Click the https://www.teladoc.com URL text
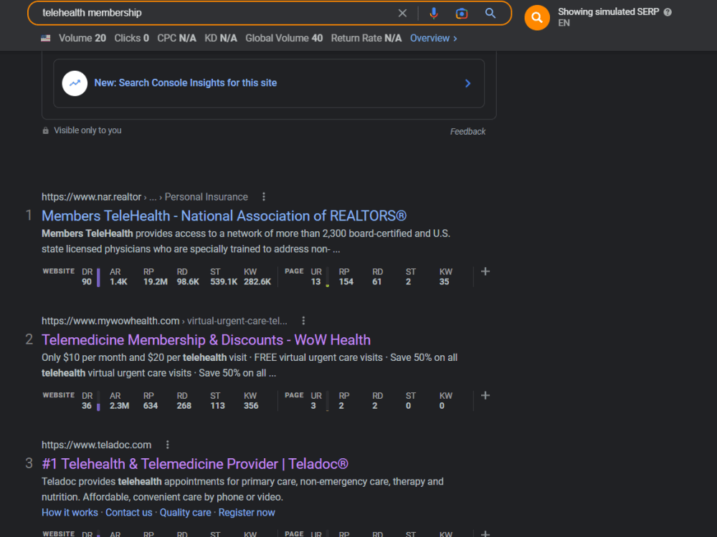717x537 pixels. click(x=97, y=445)
